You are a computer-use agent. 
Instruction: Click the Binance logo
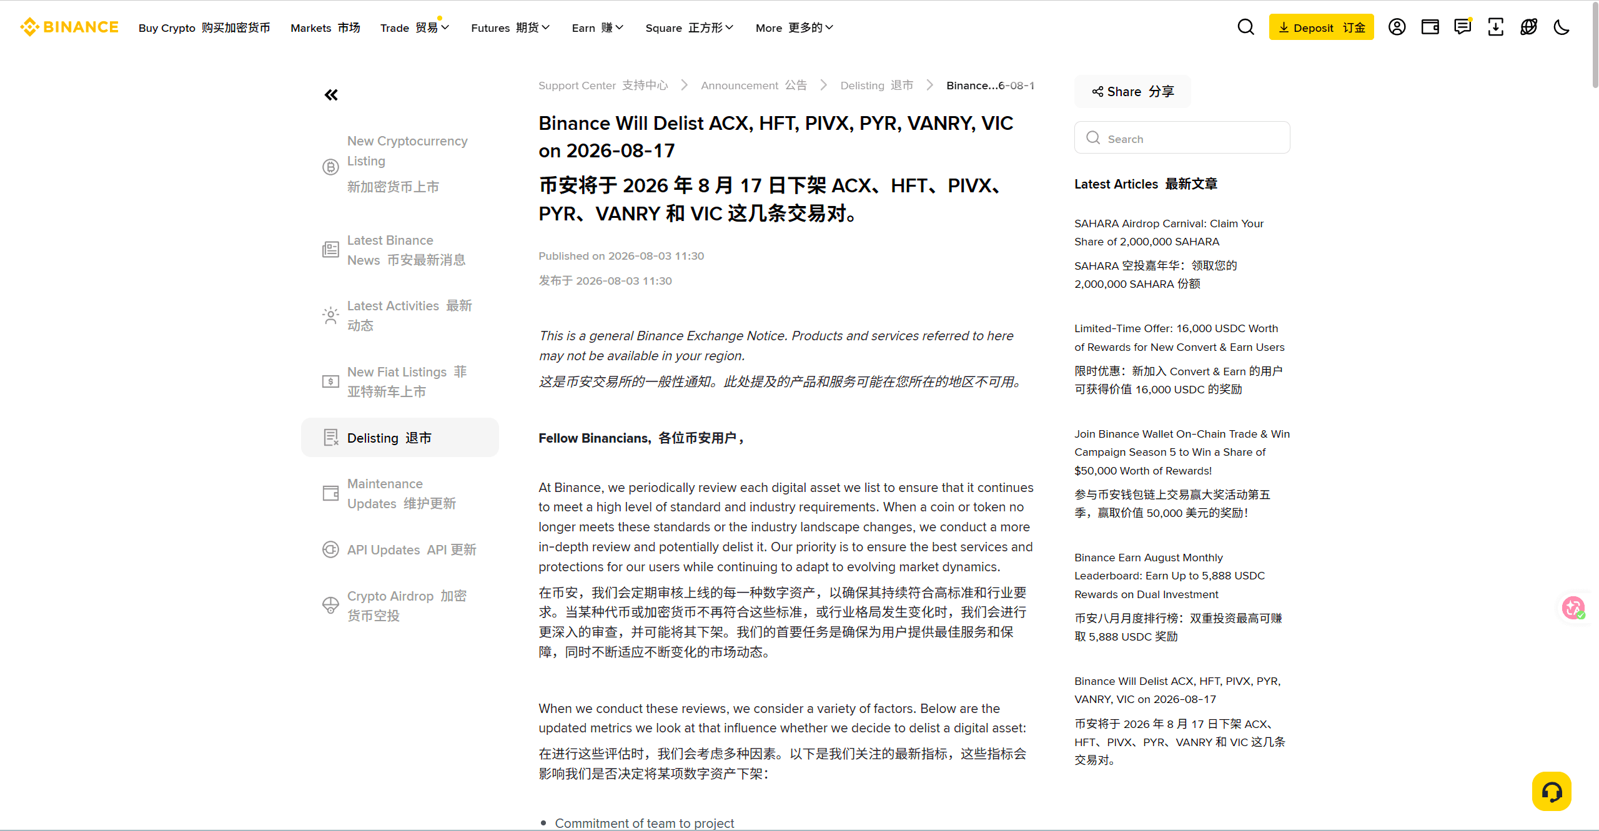(x=69, y=27)
